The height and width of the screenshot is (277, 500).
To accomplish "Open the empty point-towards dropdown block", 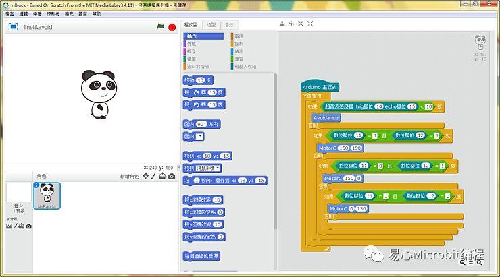I will click(199, 136).
